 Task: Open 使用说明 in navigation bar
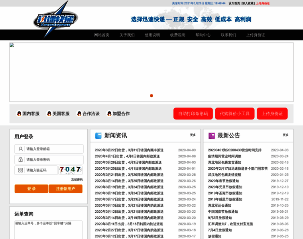[x=152, y=35]
